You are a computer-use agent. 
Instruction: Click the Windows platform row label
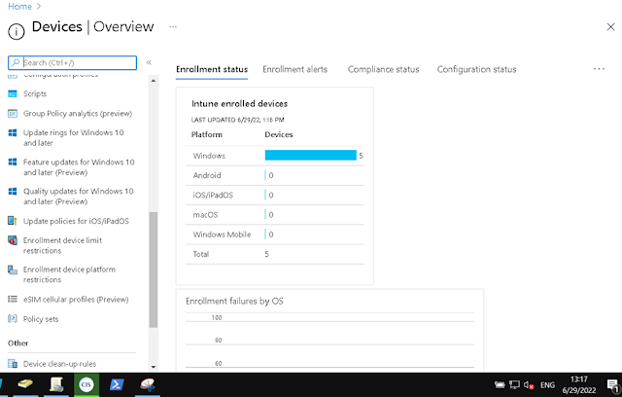pos(209,156)
